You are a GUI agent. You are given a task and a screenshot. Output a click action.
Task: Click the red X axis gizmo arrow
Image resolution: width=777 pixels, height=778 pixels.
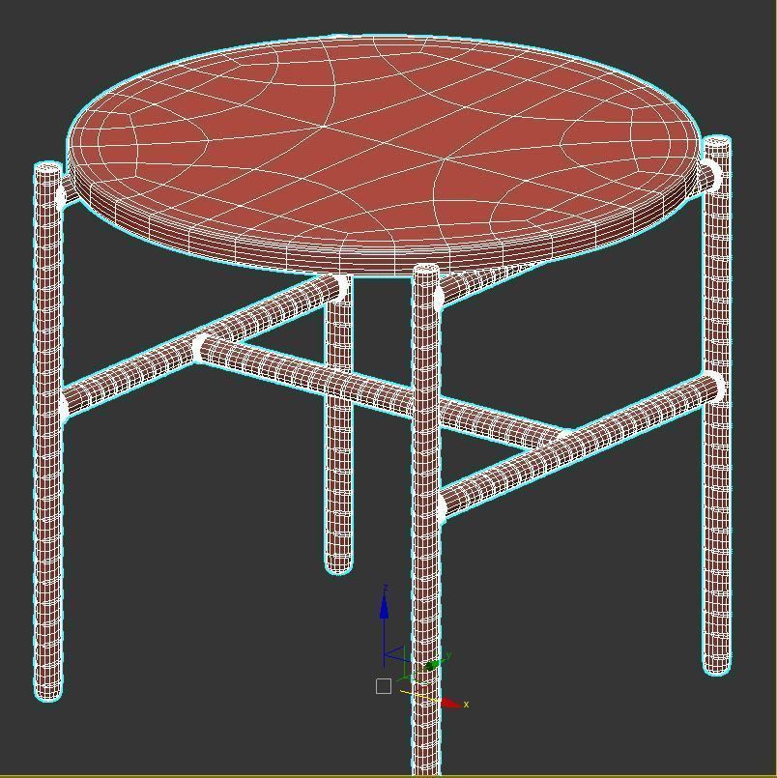tap(449, 704)
